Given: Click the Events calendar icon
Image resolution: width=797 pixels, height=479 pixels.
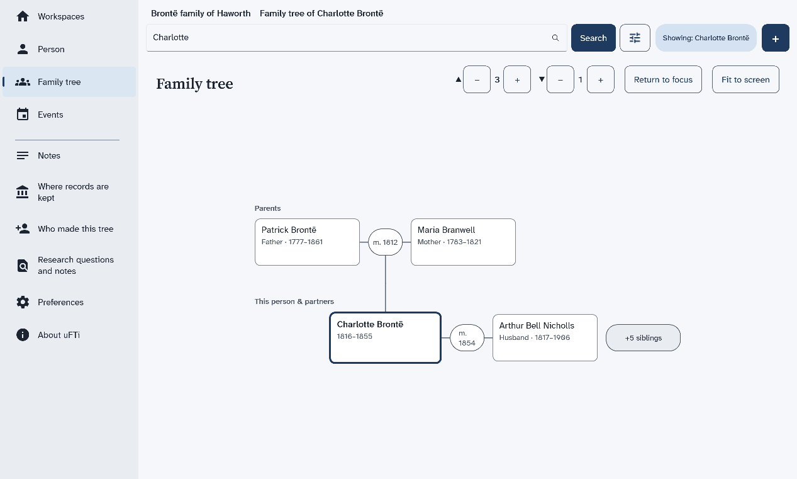Looking at the screenshot, I should [x=23, y=115].
